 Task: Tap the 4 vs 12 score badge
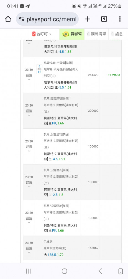coord(39,69)
